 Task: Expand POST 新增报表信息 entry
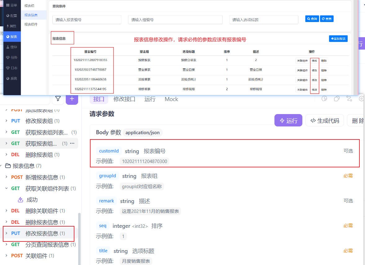(x=6, y=177)
